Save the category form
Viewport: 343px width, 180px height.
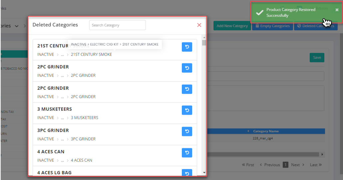point(317,58)
